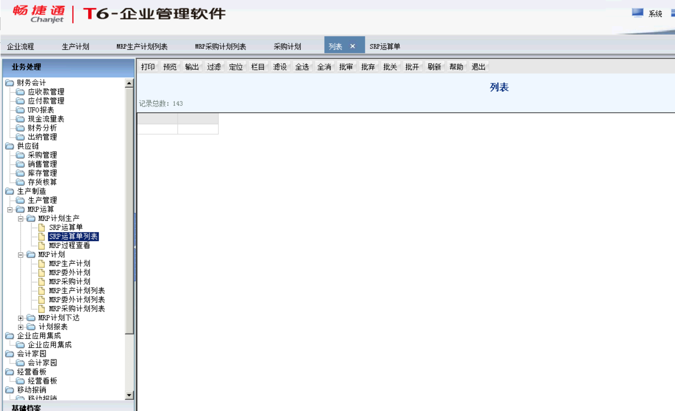Select 现金流量表 tree item
Viewport: 675px width, 411px height.
[x=46, y=119]
